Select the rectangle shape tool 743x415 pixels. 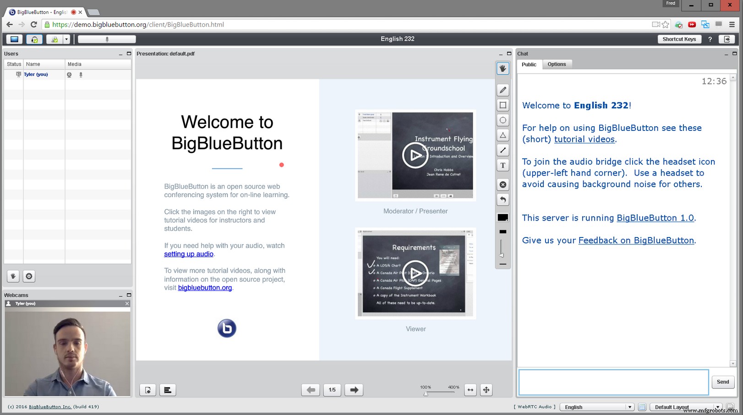pos(503,105)
